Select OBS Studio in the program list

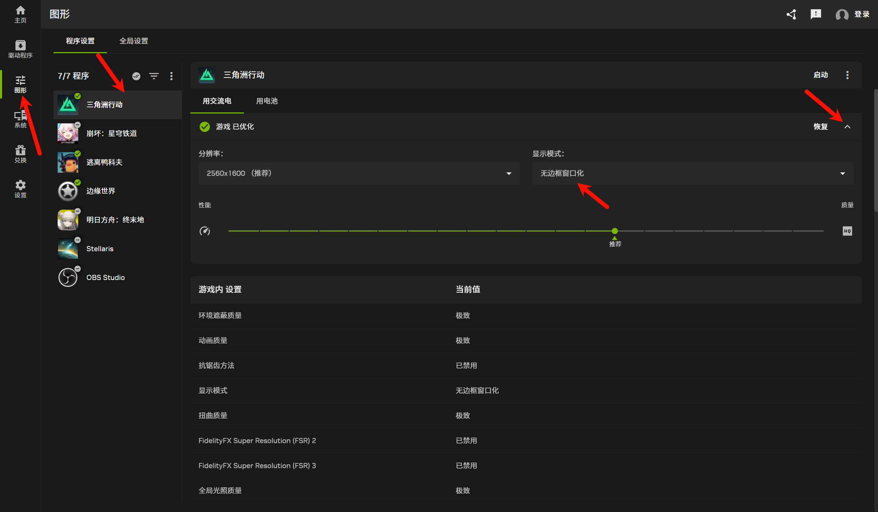(117, 277)
